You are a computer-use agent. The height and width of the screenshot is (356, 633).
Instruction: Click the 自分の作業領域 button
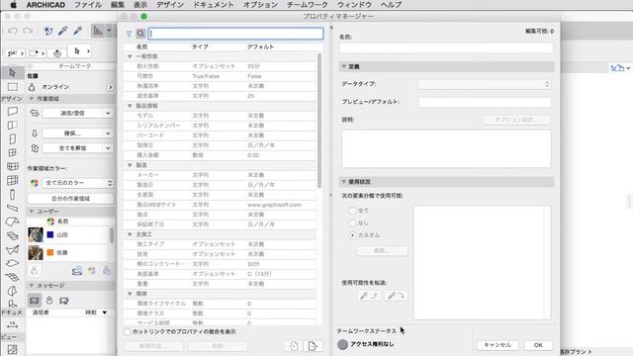[70, 199]
